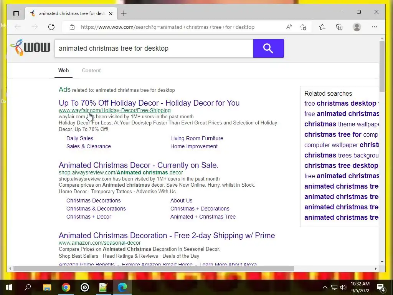Open Animated Christmas Decoration Free 2-day Shipping ad

tap(167, 235)
